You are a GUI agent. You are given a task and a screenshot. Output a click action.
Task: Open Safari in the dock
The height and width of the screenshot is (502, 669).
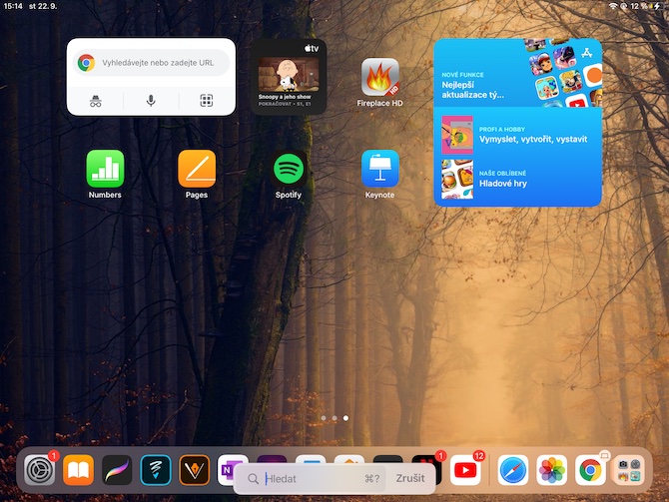(513, 470)
